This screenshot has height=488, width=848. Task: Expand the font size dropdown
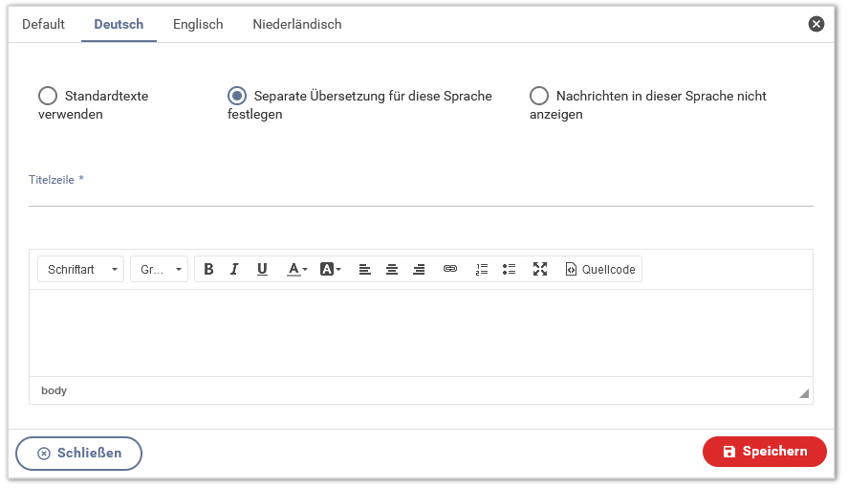coord(159,270)
